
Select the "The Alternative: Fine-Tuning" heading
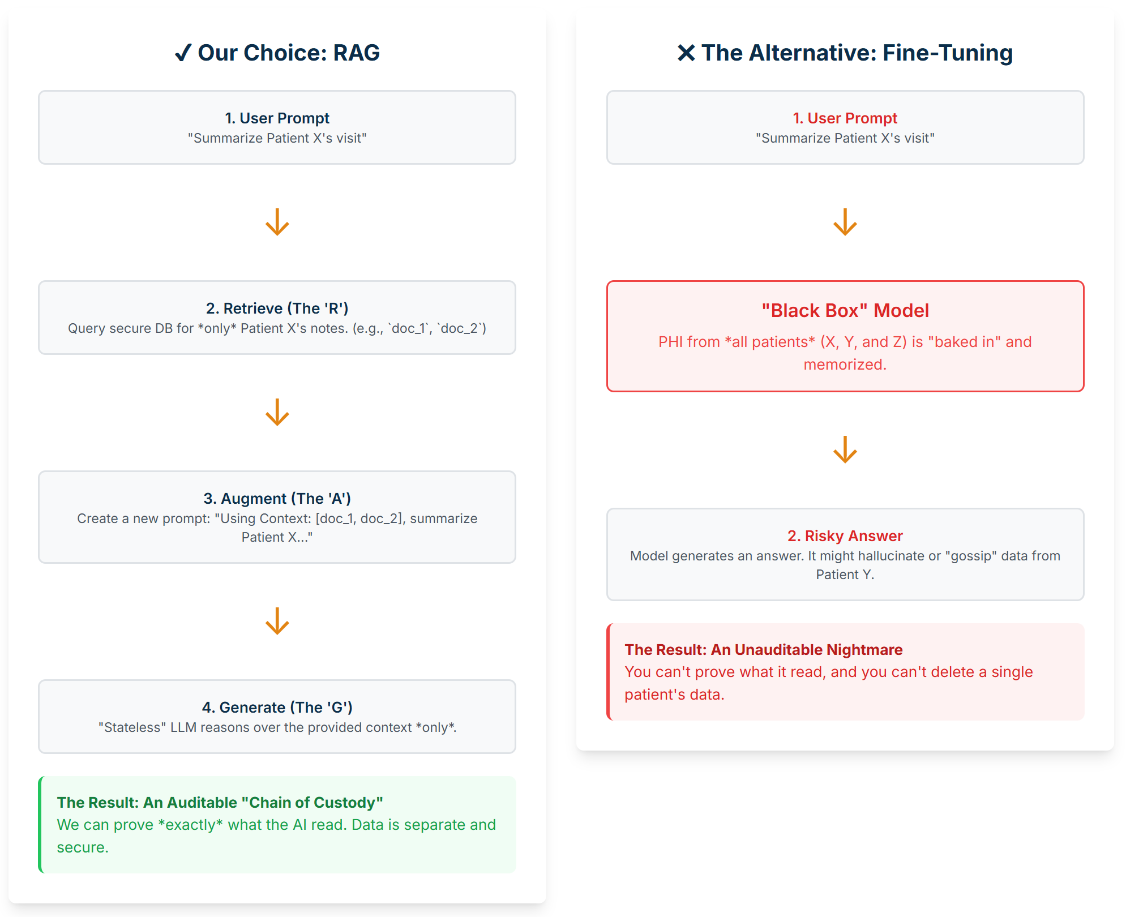coord(857,53)
